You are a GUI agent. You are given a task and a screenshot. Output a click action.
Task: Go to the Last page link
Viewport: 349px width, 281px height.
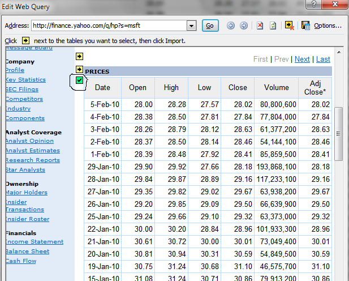click(x=323, y=59)
